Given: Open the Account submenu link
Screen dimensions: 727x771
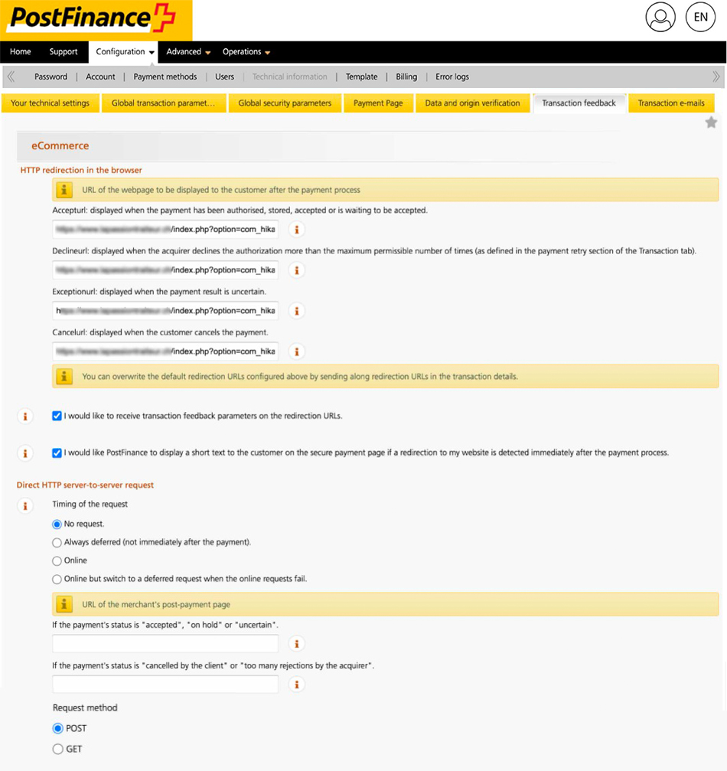Looking at the screenshot, I should pyautogui.click(x=100, y=77).
